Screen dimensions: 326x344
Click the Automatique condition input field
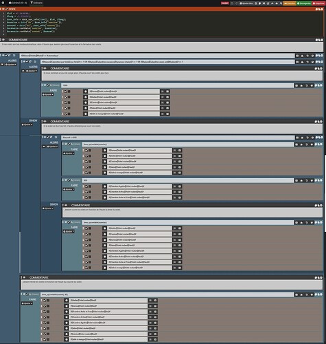pos(157,56)
